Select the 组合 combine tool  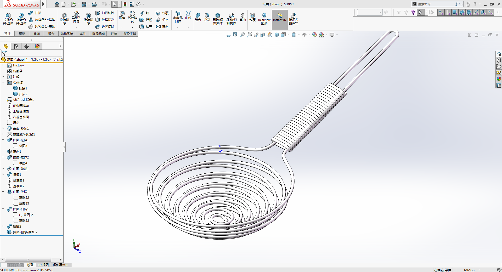[x=198, y=17]
